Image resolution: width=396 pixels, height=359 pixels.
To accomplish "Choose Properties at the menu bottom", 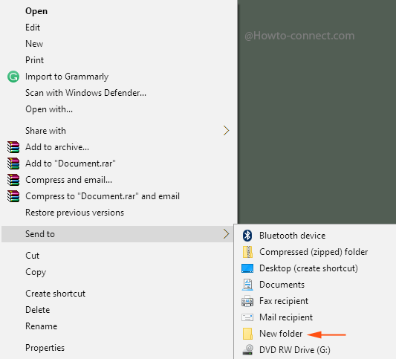I will point(45,348).
